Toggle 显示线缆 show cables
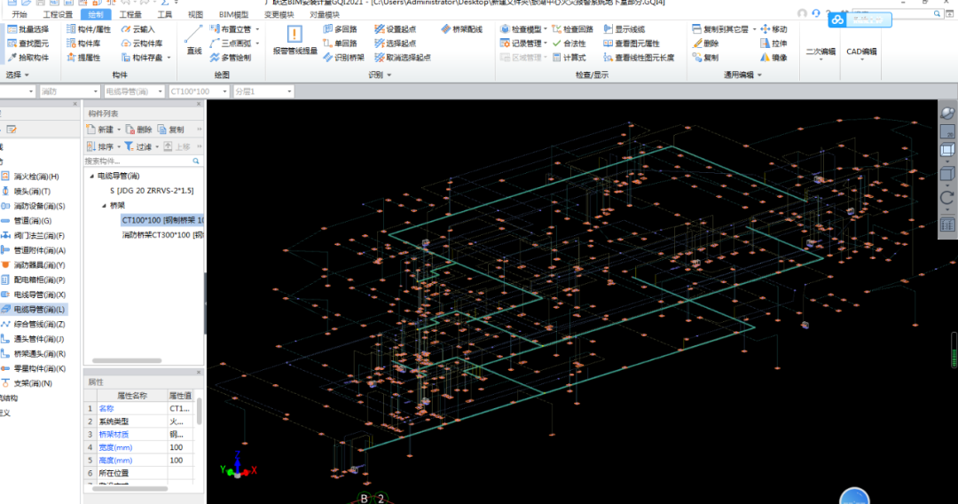This screenshot has height=504, width=958. (x=624, y=28)
